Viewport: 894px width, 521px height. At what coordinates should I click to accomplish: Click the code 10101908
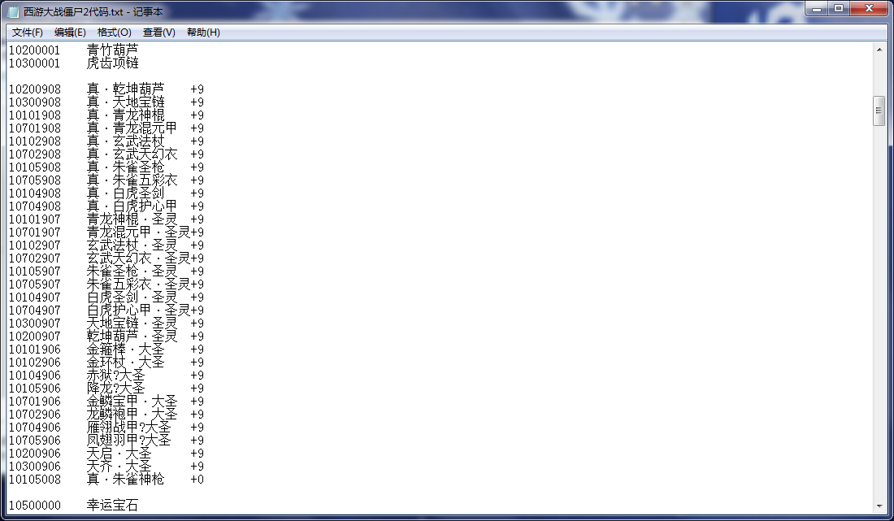[x=34, y=115]
